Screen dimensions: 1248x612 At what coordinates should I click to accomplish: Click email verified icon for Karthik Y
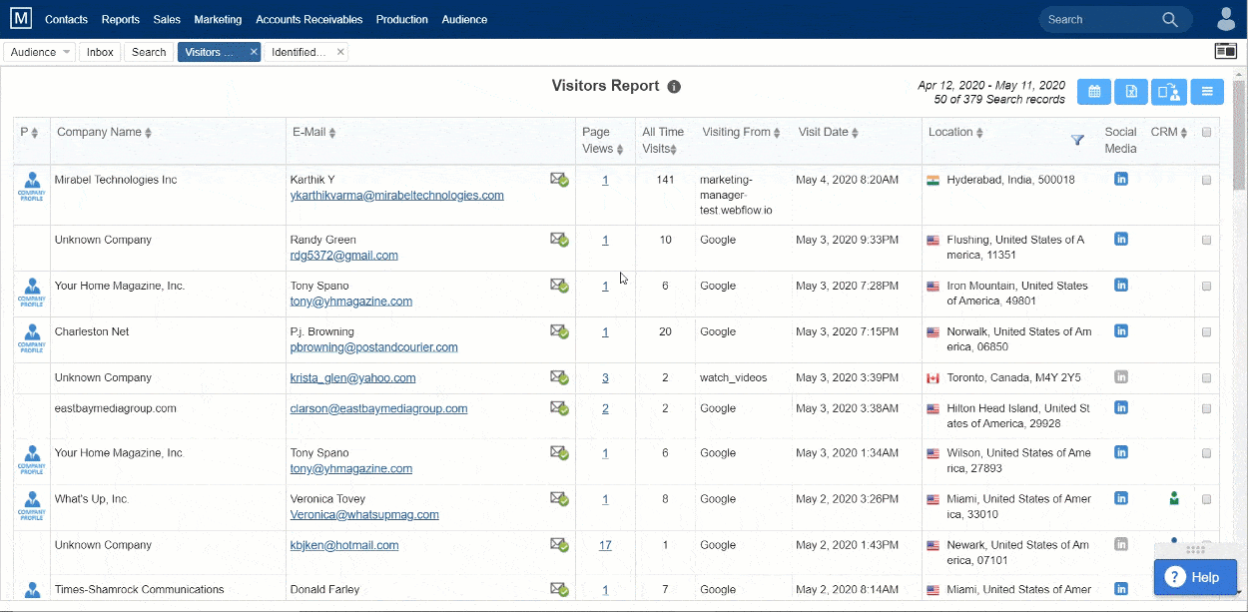tap(559, 181)
